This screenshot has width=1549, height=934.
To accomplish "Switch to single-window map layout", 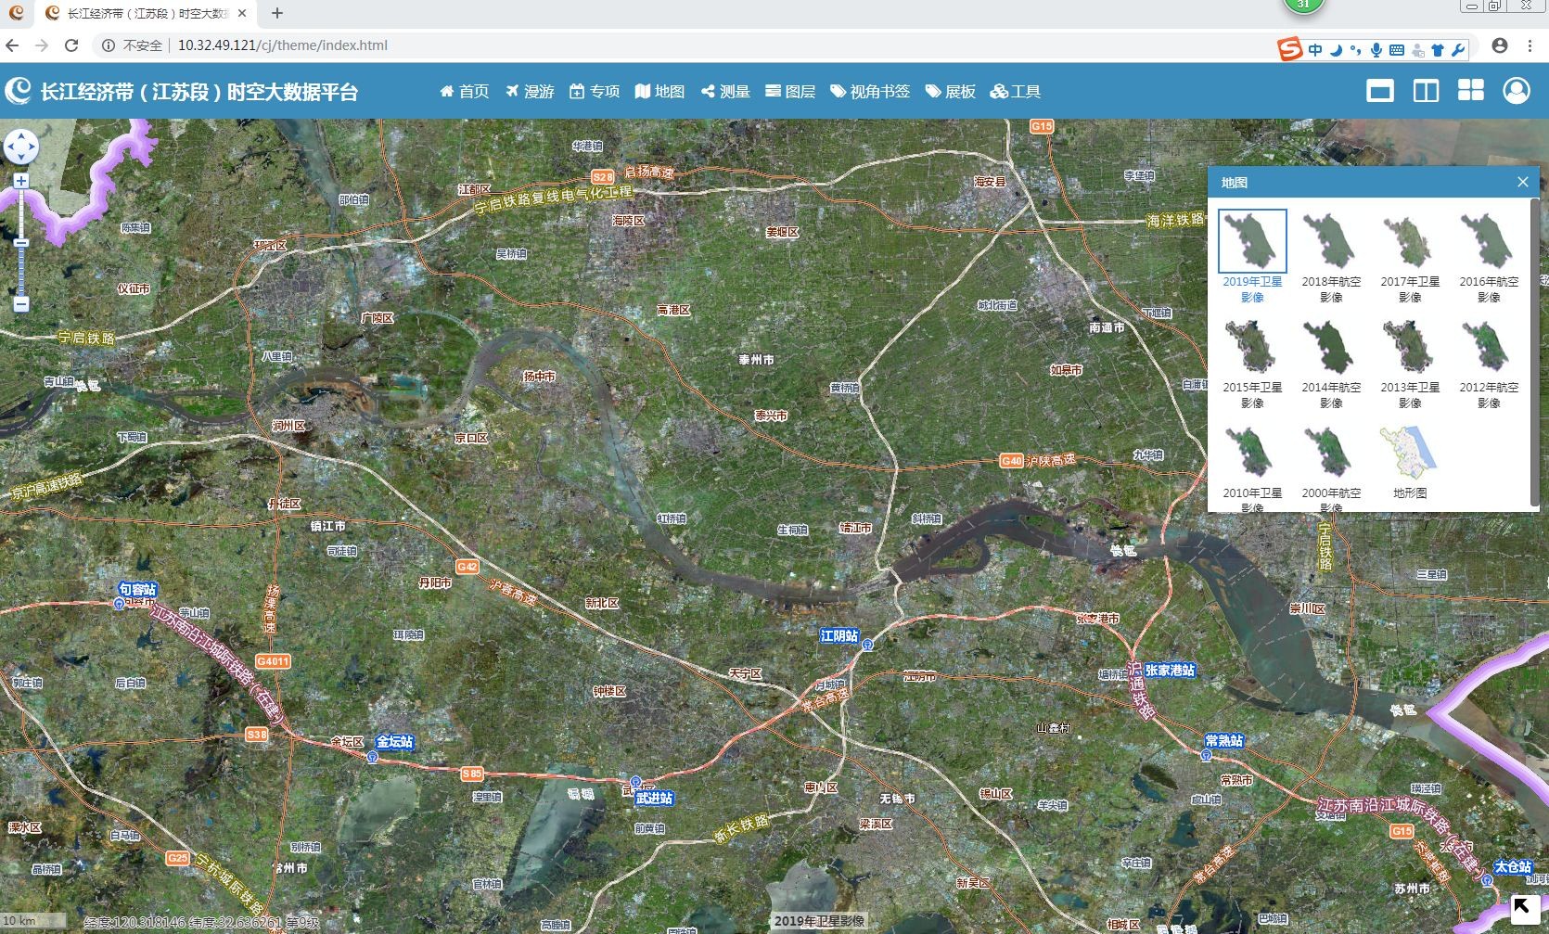I will (x=1380, y=91).
